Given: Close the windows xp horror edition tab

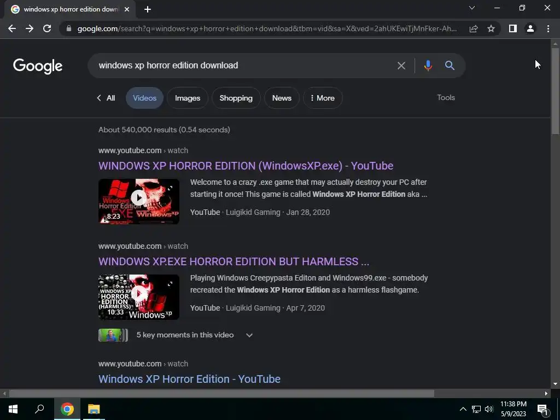Looking at the screenshot, I should click(x=127, y=9).
